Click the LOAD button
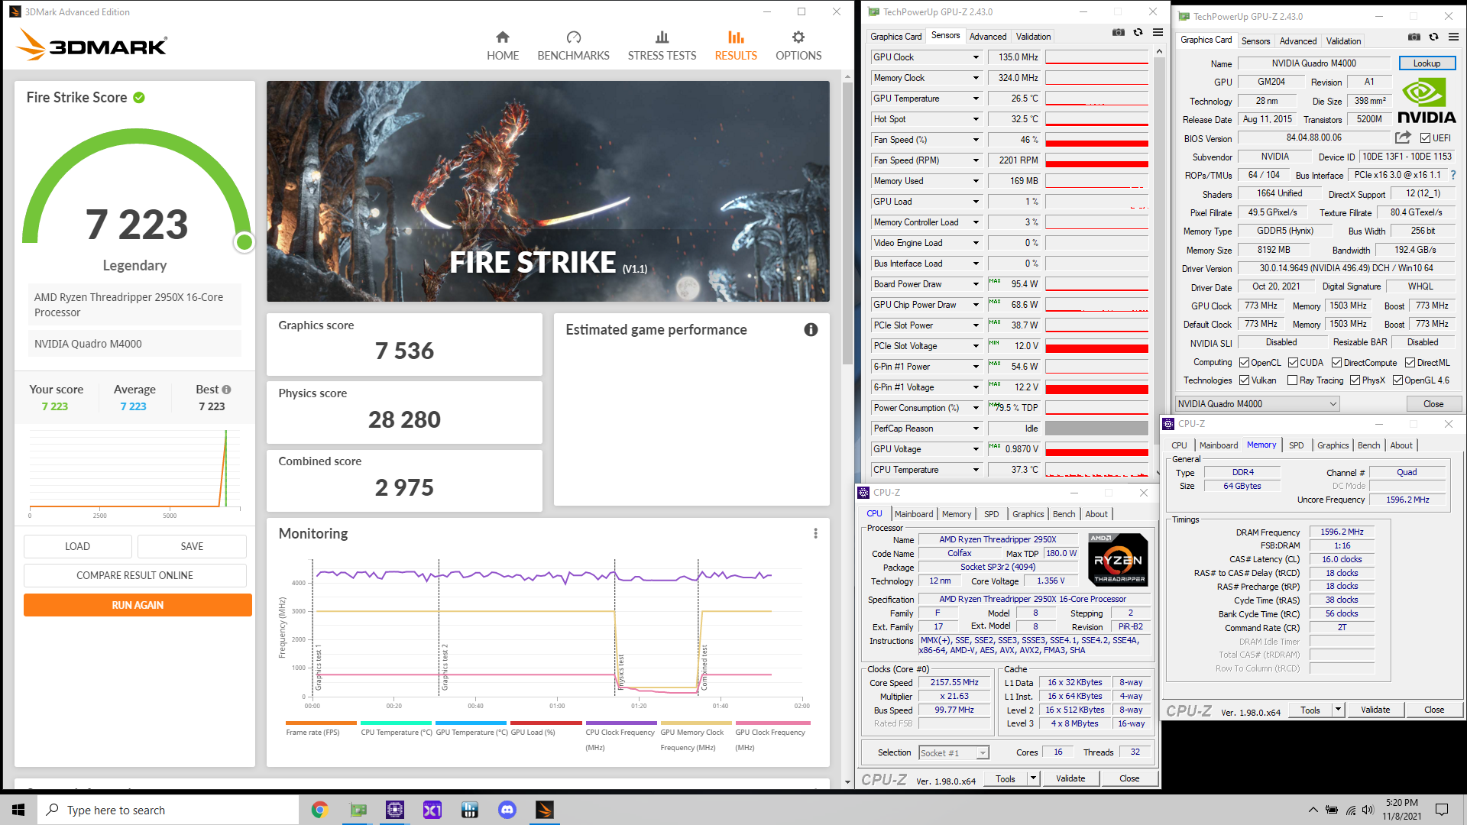1467x825 pixels. (x=77, y=546)
